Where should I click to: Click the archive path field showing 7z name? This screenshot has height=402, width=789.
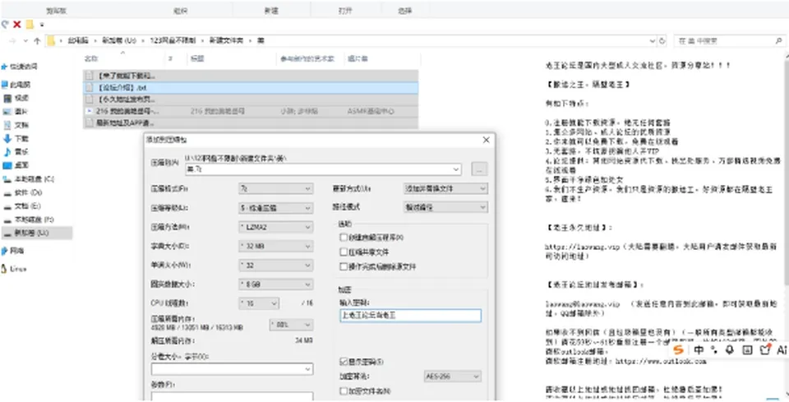coord(323,169)
